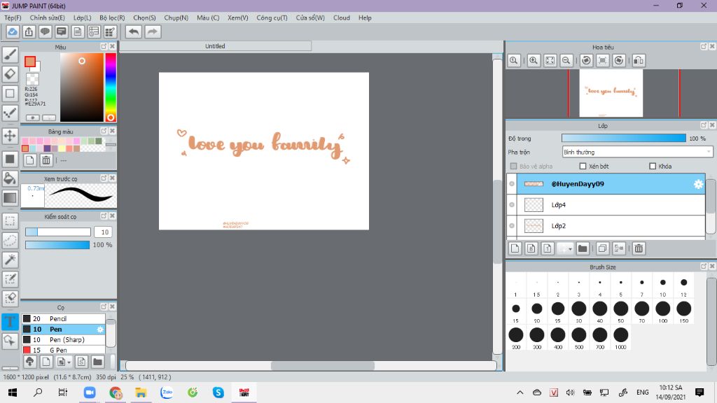
Task: Expand the add special layer dropdown arrow
Action: click(571, 248)
